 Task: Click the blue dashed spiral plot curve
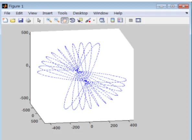point(82,76)
